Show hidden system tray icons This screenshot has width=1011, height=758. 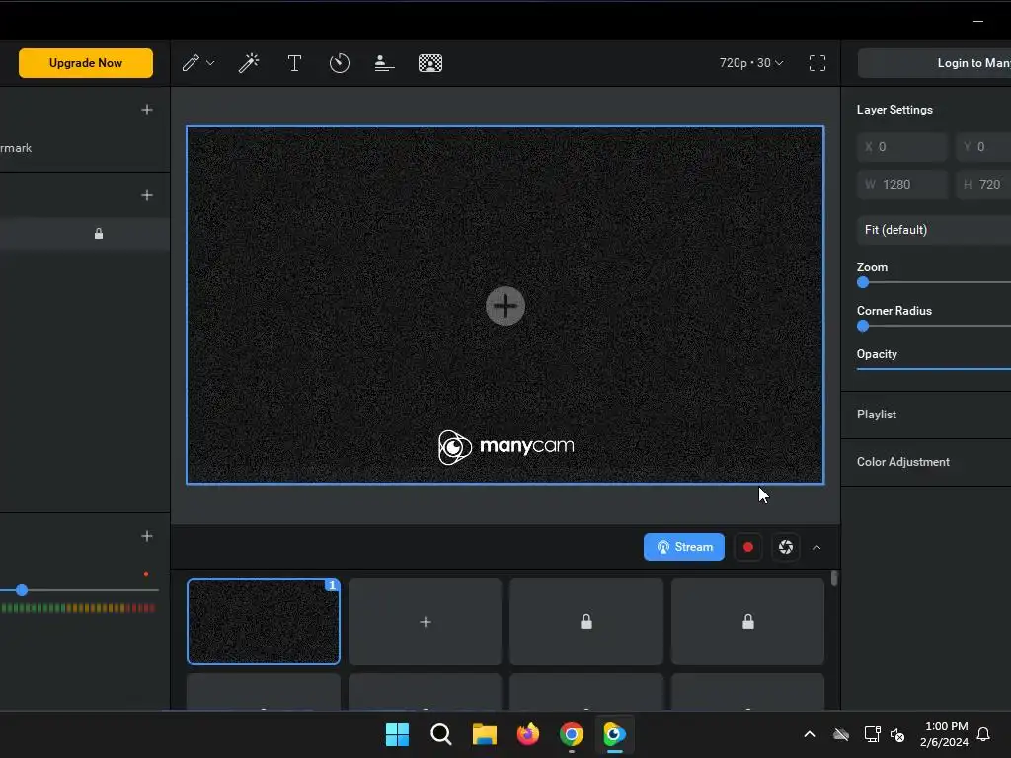pos(810,734)
